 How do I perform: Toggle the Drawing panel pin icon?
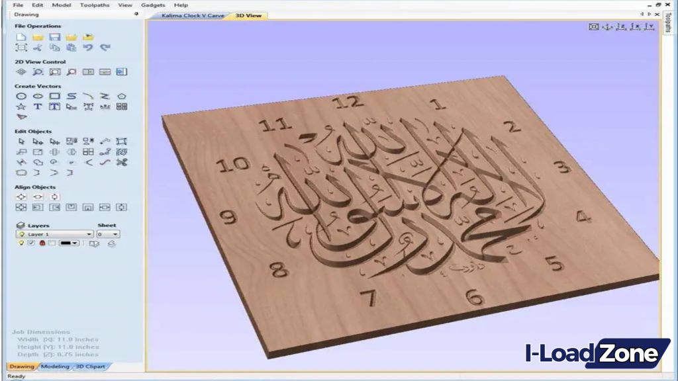click(136, 14)
